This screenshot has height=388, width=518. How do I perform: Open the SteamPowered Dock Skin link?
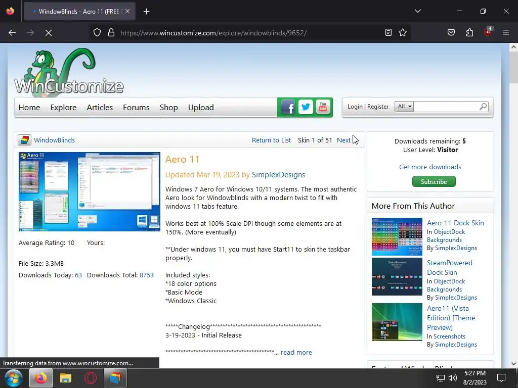[450, 268]
